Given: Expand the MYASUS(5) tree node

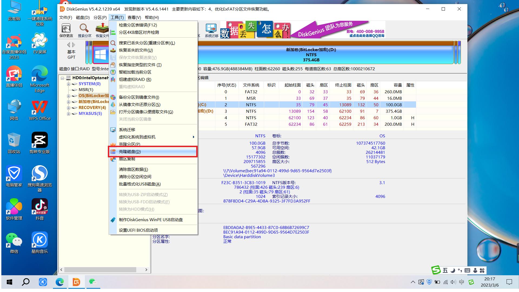Looking at the screenshot, I should 68,114.
